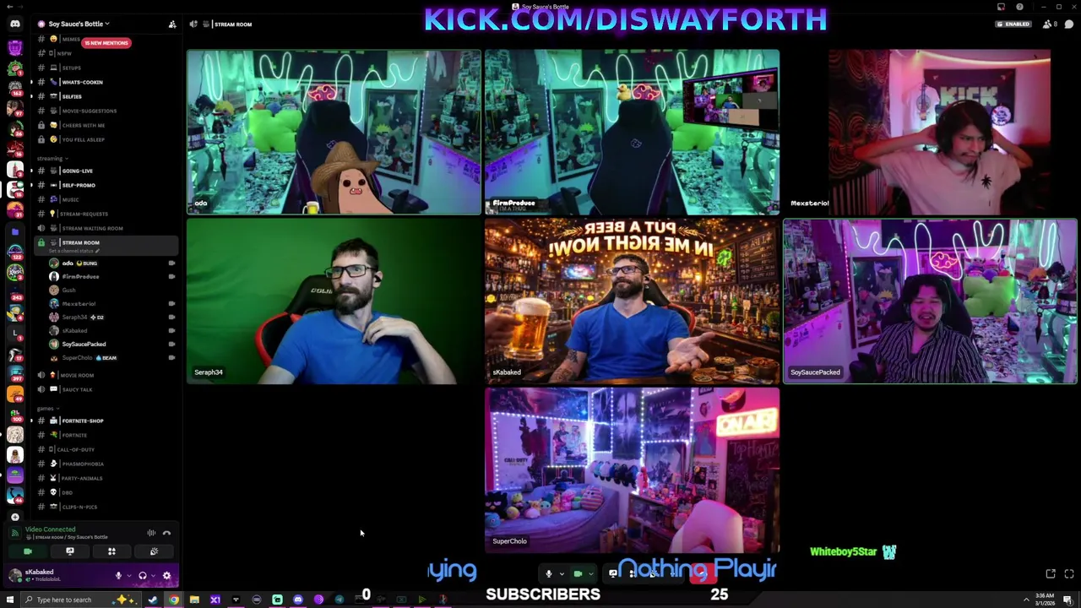Open User Settings gear
Screen dimensions: 1081x608
166,576
